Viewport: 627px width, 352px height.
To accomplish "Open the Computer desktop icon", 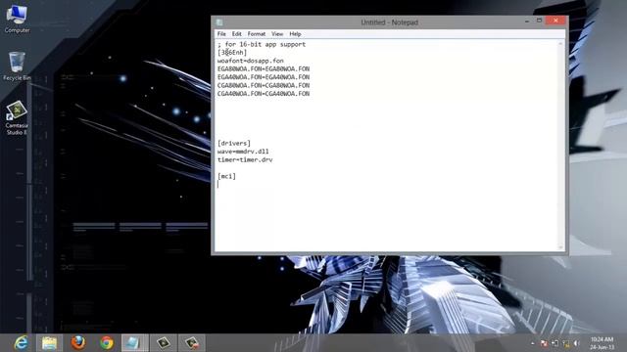I will (x=17, y=19).
